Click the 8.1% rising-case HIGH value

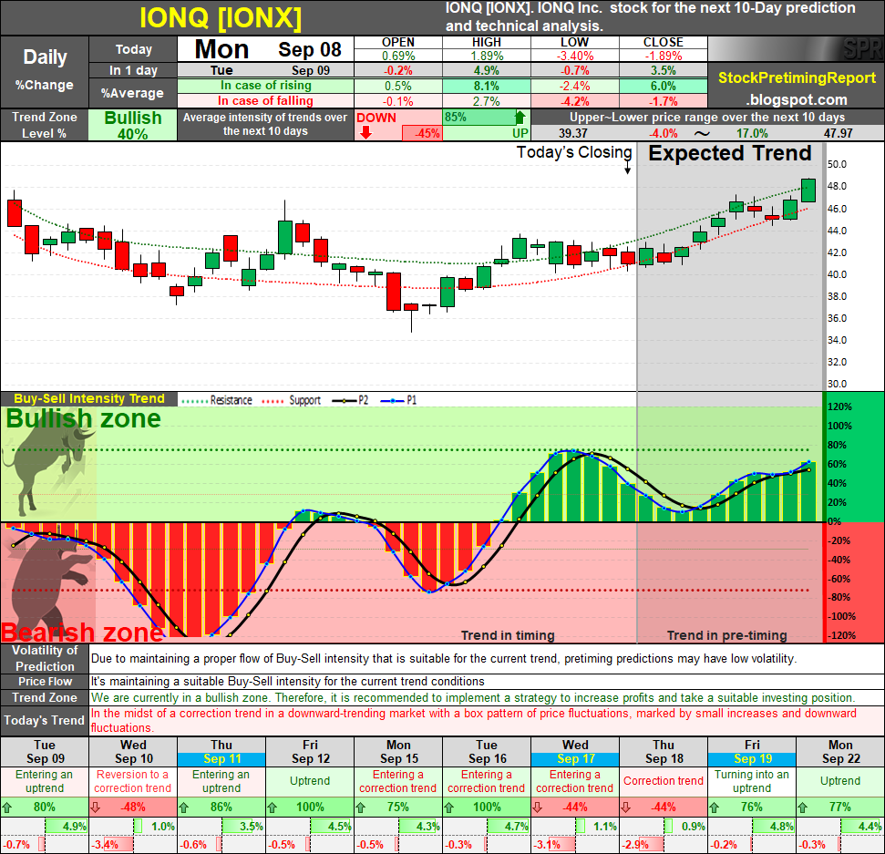(x=487, y=86)
